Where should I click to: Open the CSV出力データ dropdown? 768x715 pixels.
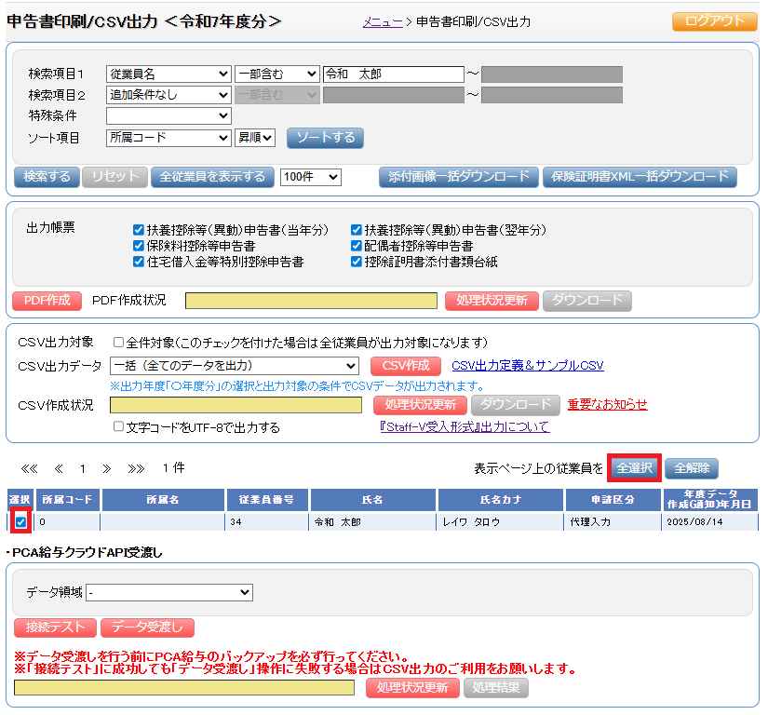[234, 366]
